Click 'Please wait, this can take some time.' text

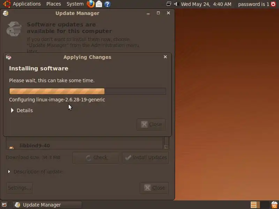pos(52,80)
